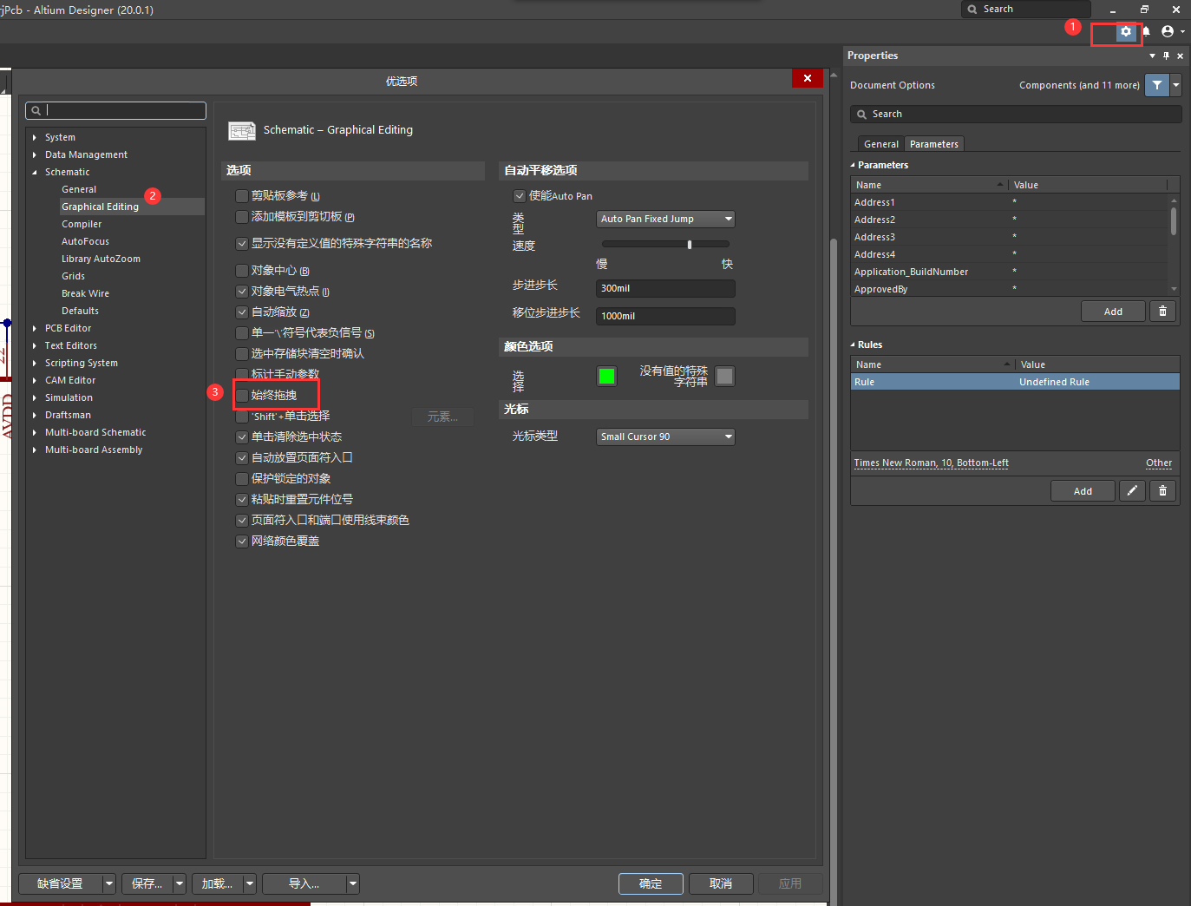This screenshot has height=906, width=1191.
Task: Expand the System tree node
Action: (35, 138)
